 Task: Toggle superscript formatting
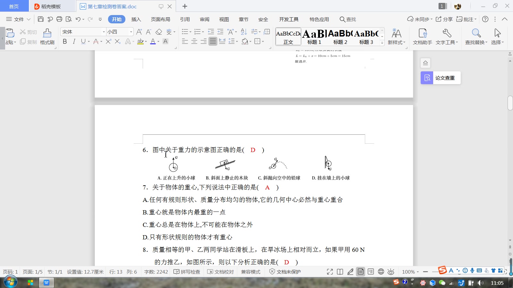coord(108,41)
